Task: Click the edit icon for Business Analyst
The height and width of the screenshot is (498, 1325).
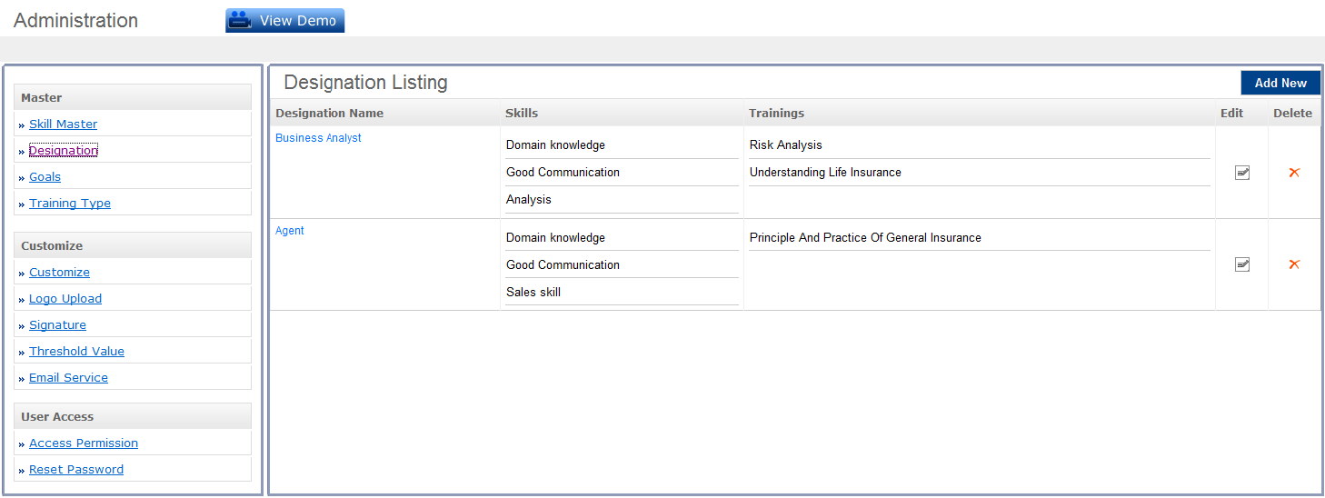Action: 1241,173
